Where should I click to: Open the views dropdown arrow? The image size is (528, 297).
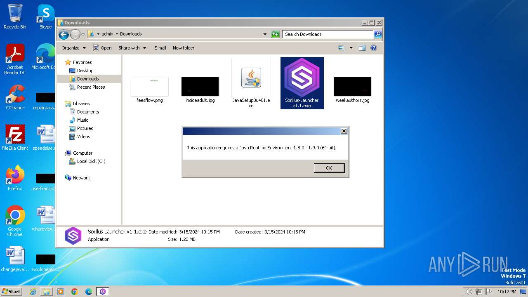(x=351, y=48)
